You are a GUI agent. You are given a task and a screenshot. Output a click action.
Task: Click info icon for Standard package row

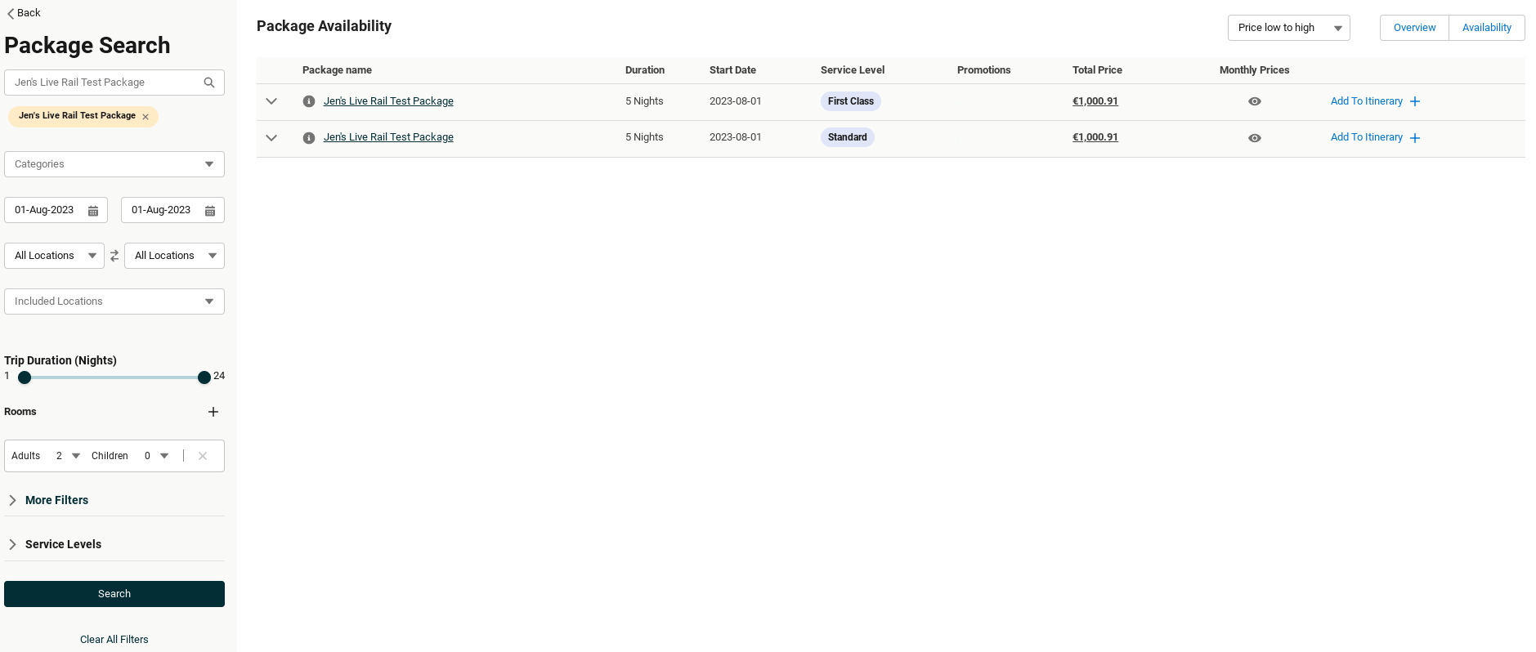pos(309,138)
